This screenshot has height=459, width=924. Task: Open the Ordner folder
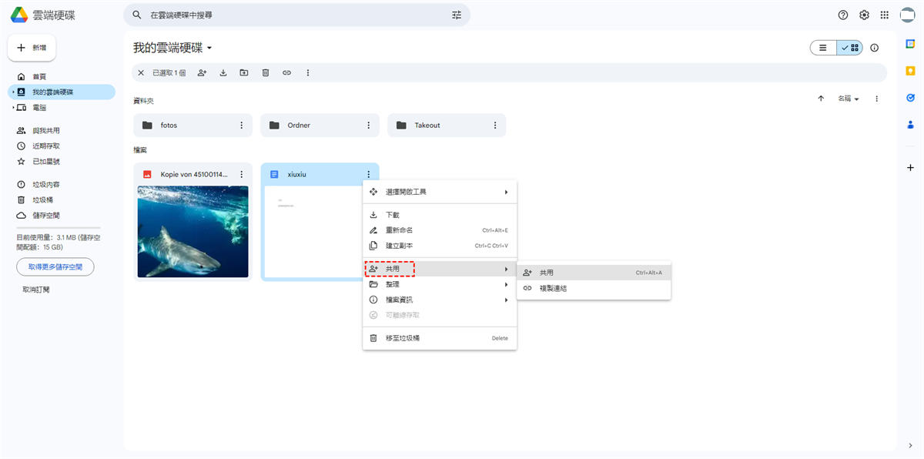pos(320,125)
